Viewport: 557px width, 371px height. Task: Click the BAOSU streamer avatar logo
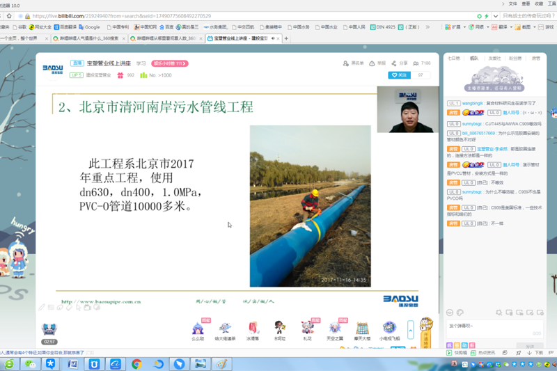click(53, 69)
